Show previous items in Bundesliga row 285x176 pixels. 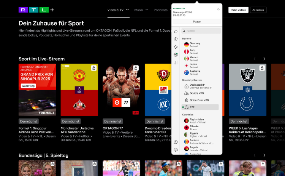click(255, 155)
